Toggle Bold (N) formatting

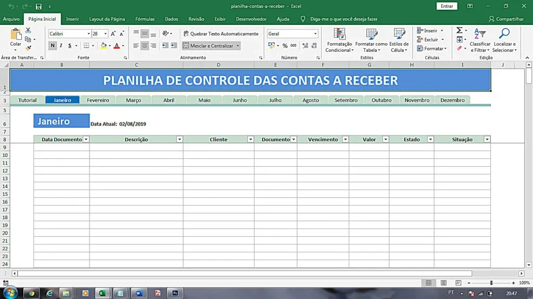(x=53, y=46)
